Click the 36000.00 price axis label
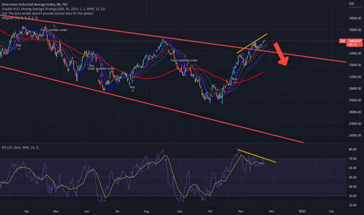The image size is (364, 215). click(x=355, y=18)
